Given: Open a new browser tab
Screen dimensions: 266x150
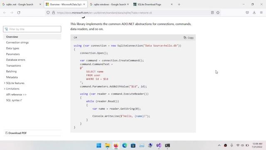Looking at the screenshot, I should tap(179, 5).
